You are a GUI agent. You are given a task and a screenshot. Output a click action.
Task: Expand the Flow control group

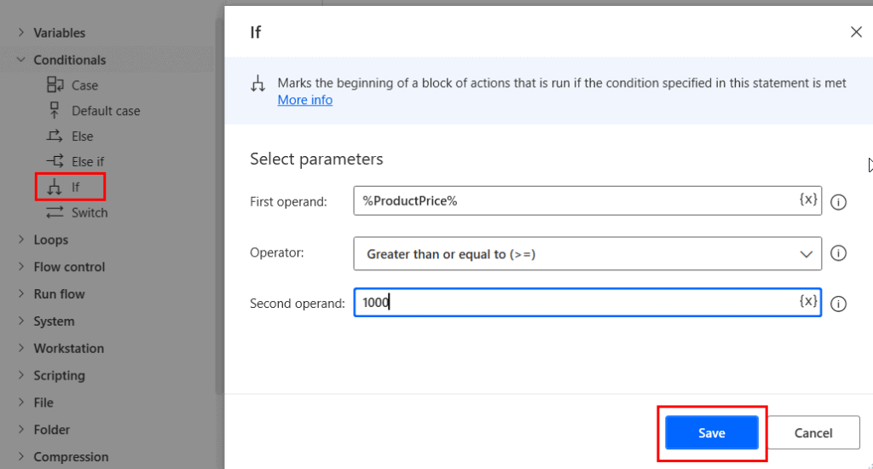[x=21, y=266]
